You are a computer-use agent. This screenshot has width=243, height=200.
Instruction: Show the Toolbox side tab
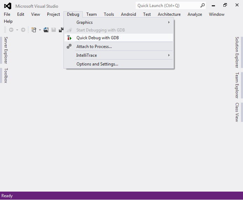tap(6, 75)
